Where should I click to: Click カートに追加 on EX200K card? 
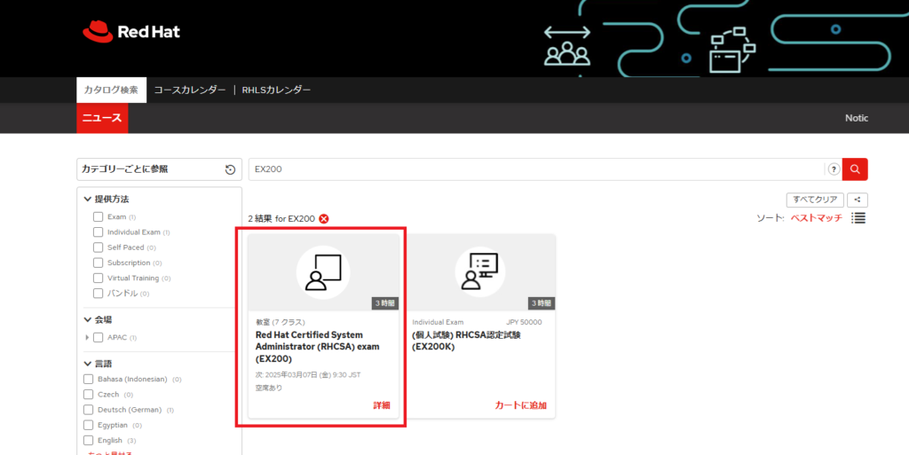[520, 405]
